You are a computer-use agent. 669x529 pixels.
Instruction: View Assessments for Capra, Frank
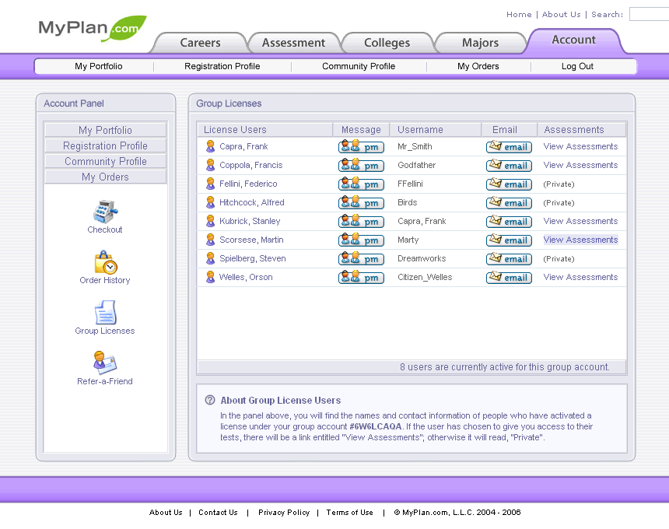(580, 146)
